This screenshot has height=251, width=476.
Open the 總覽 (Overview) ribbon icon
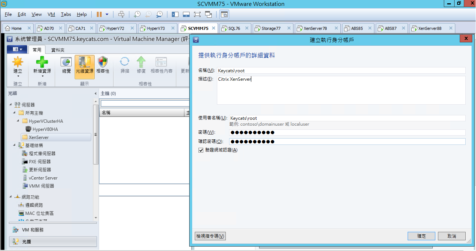[x=67, y=62]
